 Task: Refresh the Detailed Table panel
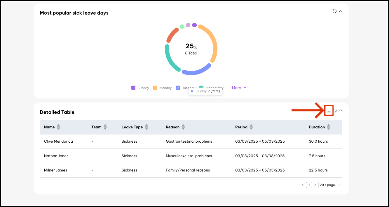tap(335, 111)
